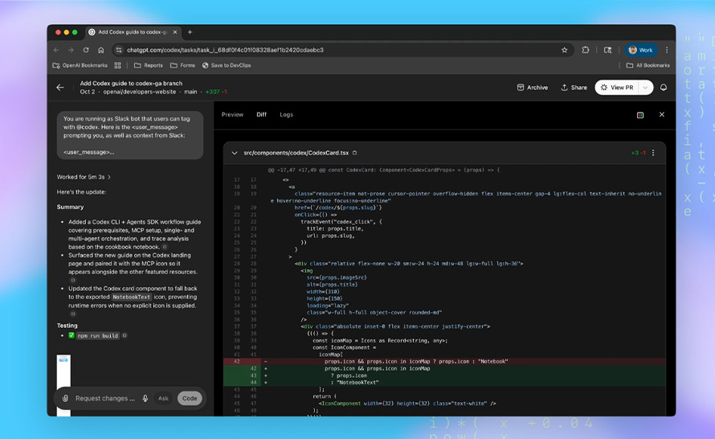The height and width of the screenshot is (439, 715).
Task: Bookmark this page with the star icon
Action: [564, 50]
